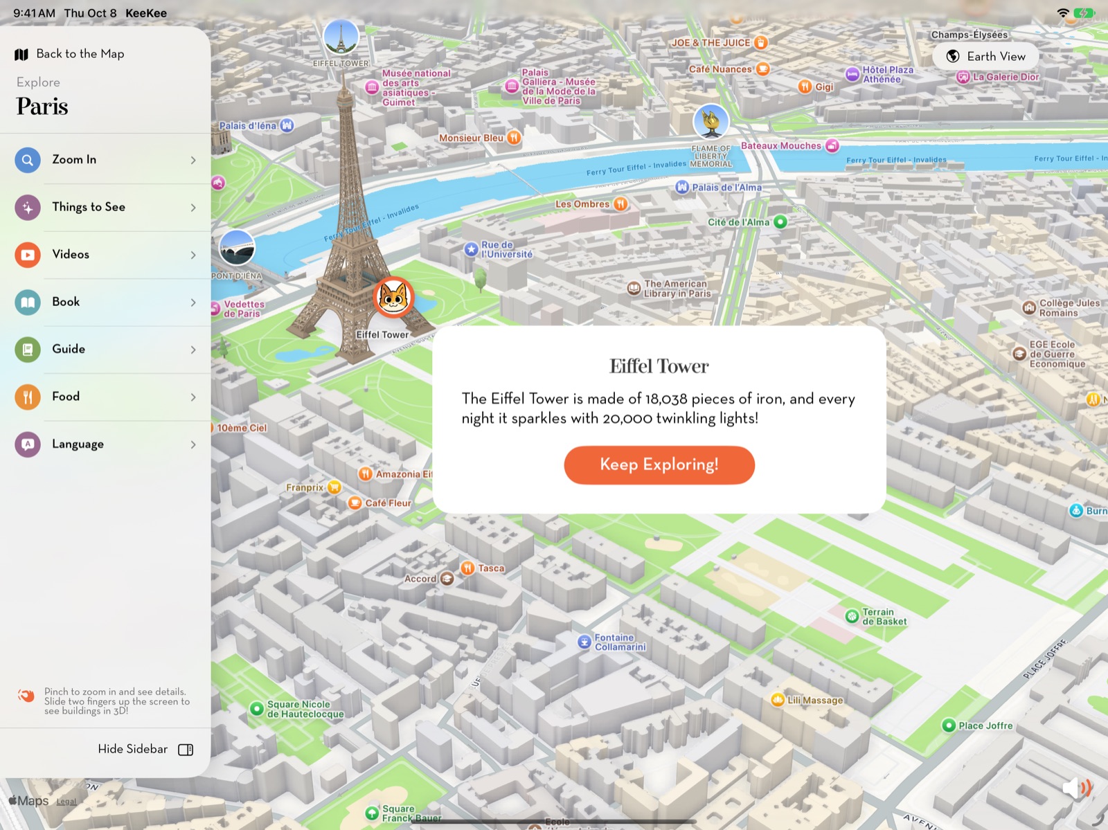Tap the Terrain de Basket marker
This screenshot has height=830, width=1108.
click(x=852, y=616)
